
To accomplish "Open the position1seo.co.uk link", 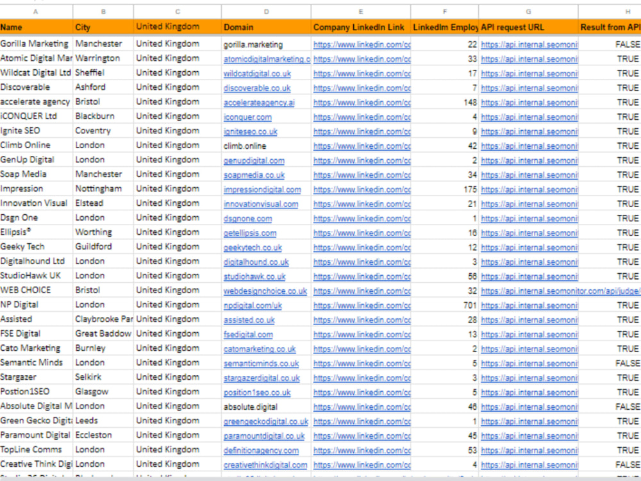I will pos(257,392).
